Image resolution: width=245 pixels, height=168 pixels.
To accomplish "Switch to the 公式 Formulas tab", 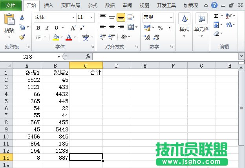I will pyautogui.click(x=93, y=6).
